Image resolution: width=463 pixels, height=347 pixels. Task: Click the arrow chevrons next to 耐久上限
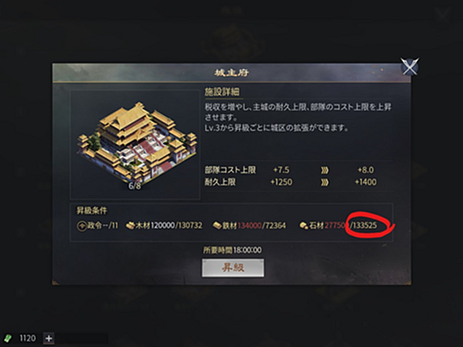point(324,183)
